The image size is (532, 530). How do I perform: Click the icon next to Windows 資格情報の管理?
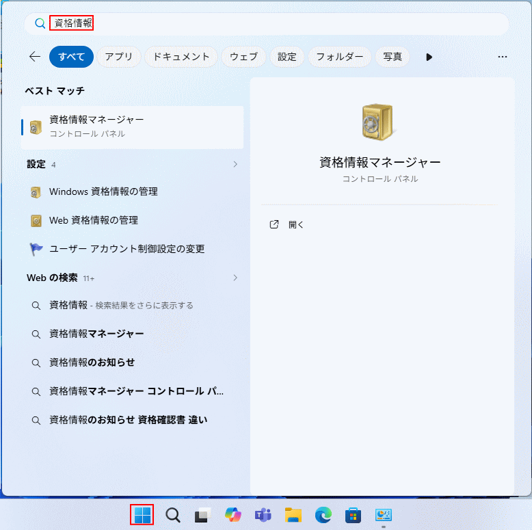[x=36, y=192]
